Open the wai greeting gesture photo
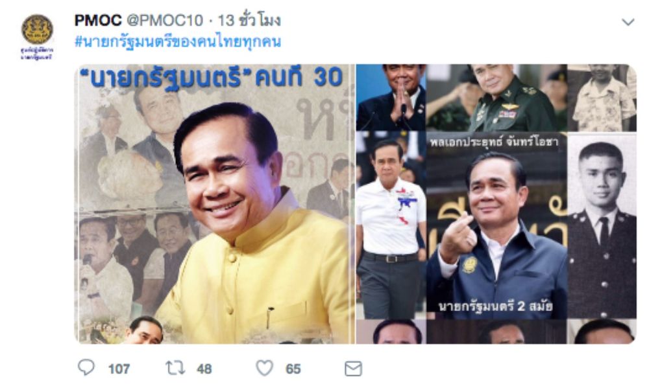Viewport: 649px width, 386px height. (391, 98)
